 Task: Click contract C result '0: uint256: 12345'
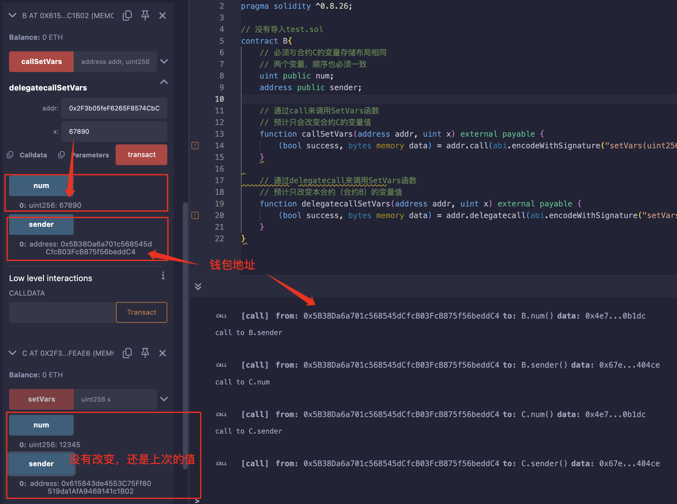pyautogui.click(x=50, y=445)
